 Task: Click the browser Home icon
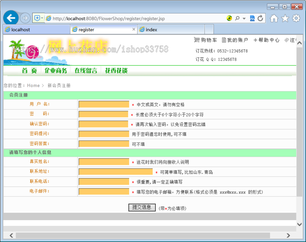pyautogui.click(x=274, y=18)
